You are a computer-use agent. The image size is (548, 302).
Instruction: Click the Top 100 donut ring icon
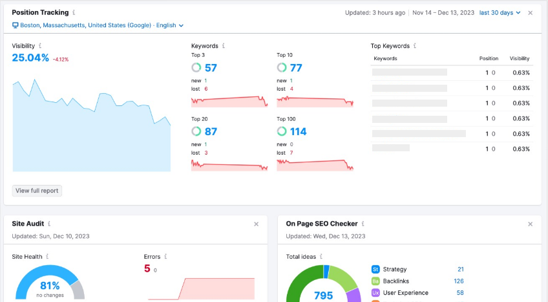pos(282,131)
